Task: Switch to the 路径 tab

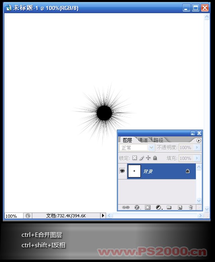Action: pos(158,140)
